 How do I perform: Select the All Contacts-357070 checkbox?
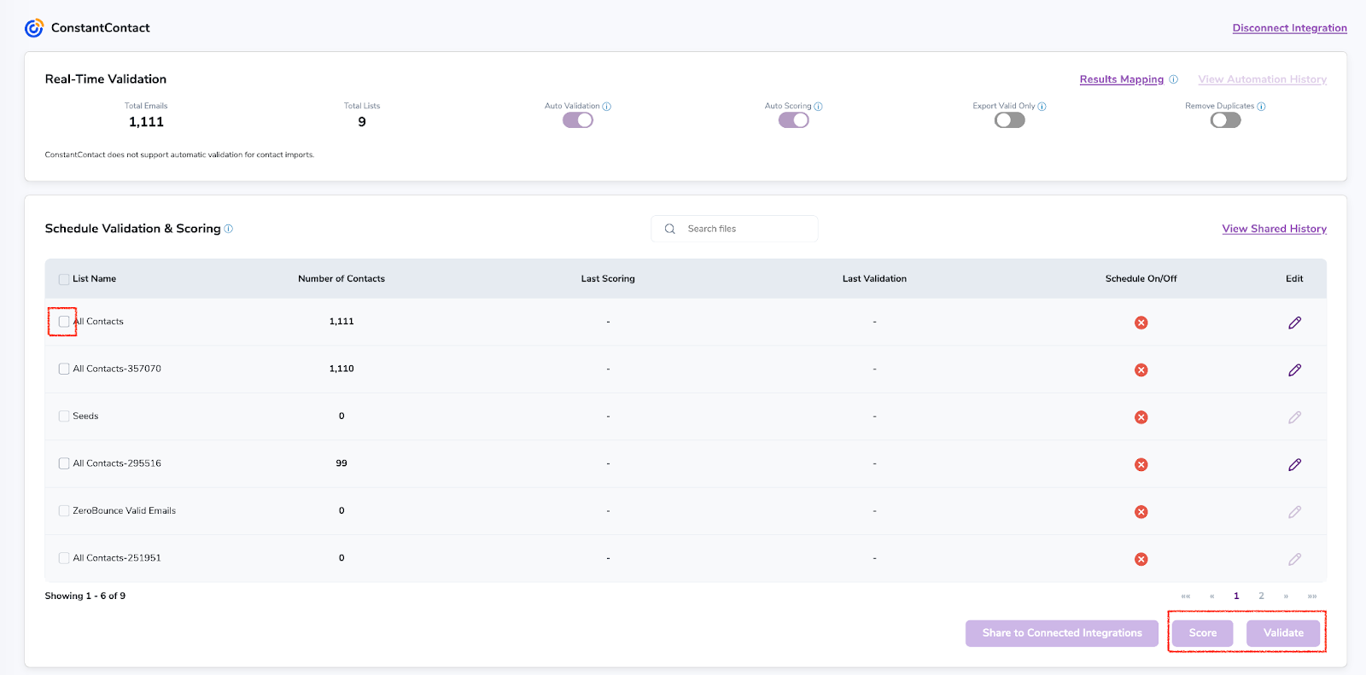pos(64,369)
